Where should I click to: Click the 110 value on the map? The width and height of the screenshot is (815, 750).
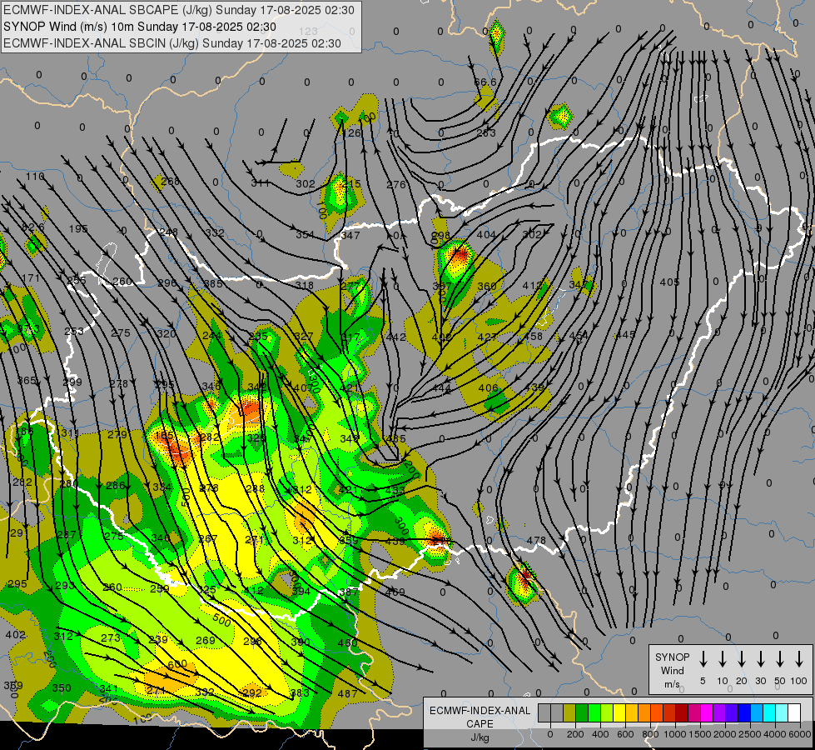click(x=35, y=177)
